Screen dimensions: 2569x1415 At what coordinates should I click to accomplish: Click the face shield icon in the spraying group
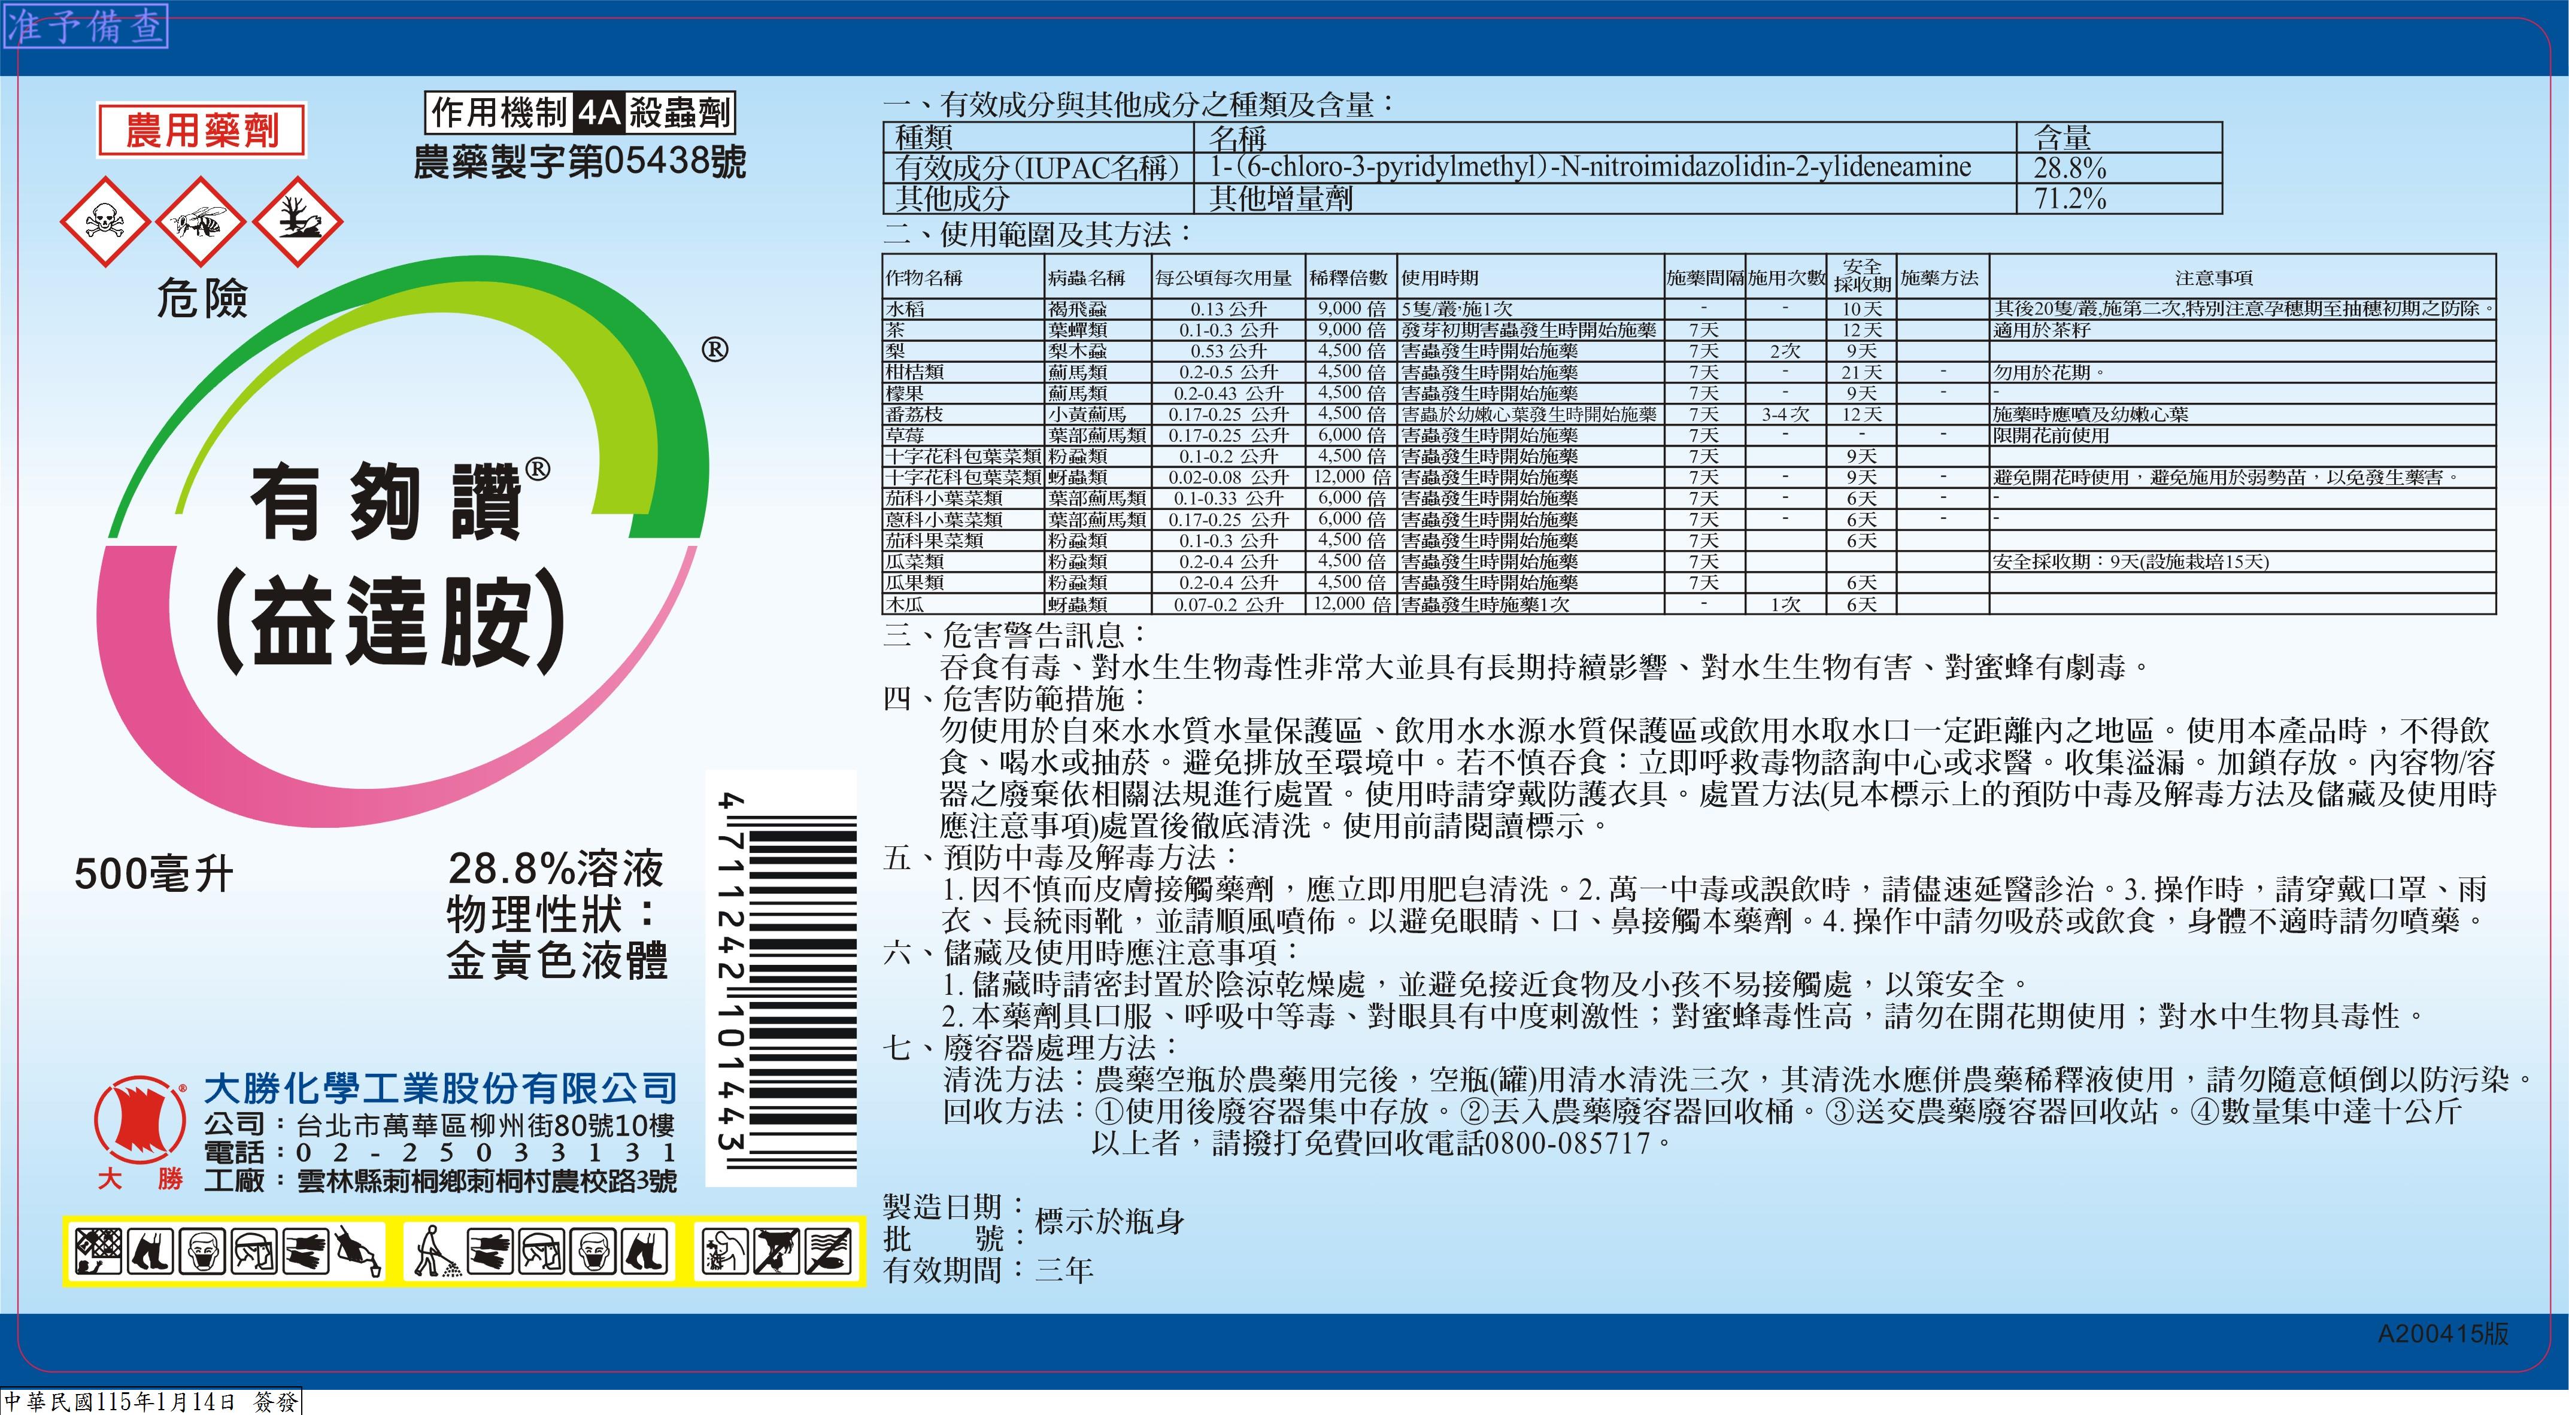[541, 1250]
